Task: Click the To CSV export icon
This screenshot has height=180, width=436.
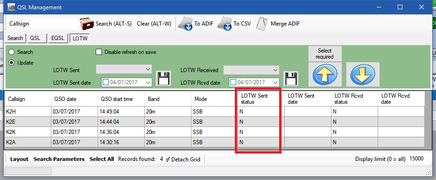Action: pos(225,24)
